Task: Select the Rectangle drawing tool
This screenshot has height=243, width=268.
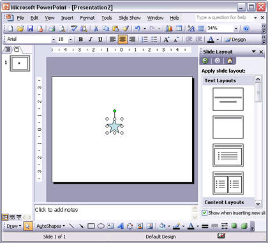Action: tap(91, 226)
